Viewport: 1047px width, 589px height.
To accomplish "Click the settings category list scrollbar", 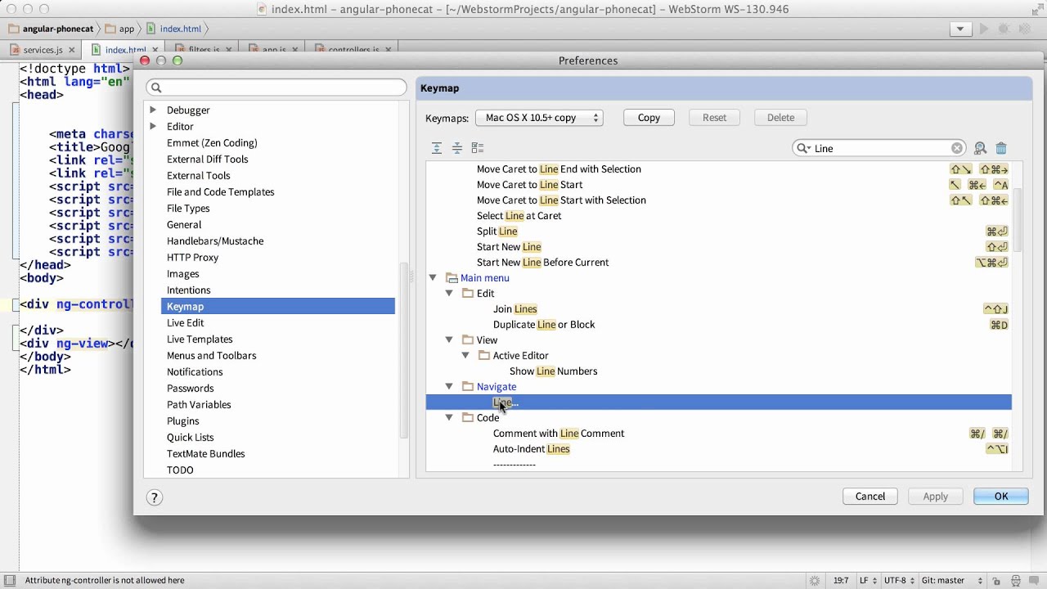I will (x=402, y=352).
